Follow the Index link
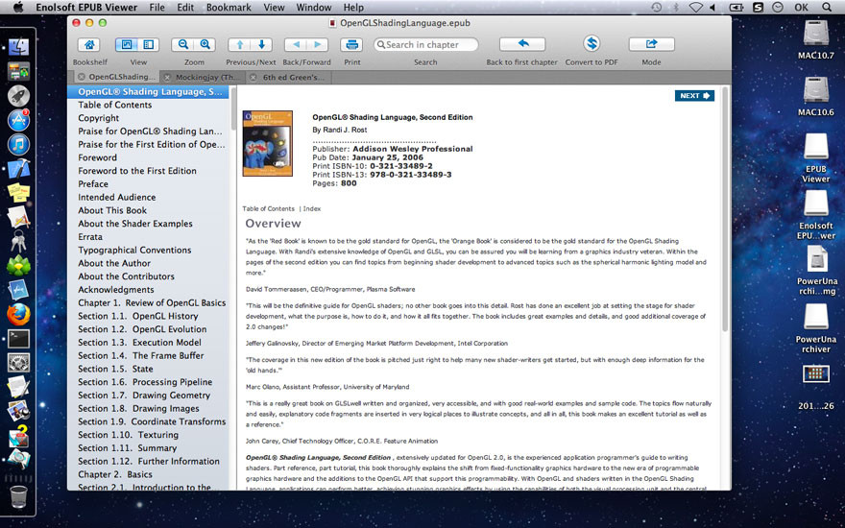Image resolution: width=845 pixels, height=528 pixels. [x=311, y=208]
